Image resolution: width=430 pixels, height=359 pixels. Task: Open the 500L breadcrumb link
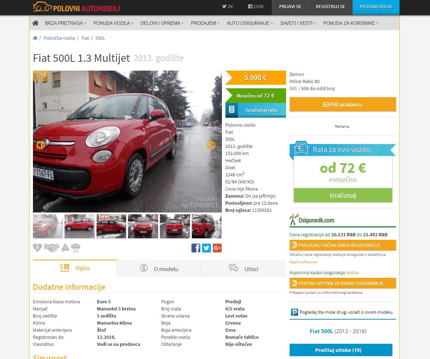100,38
